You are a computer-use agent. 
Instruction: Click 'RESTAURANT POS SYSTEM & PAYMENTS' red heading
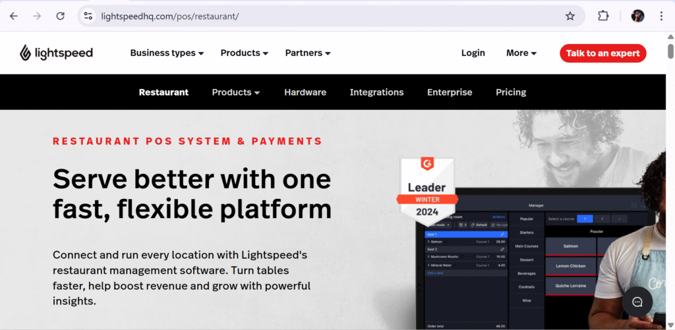187,141
